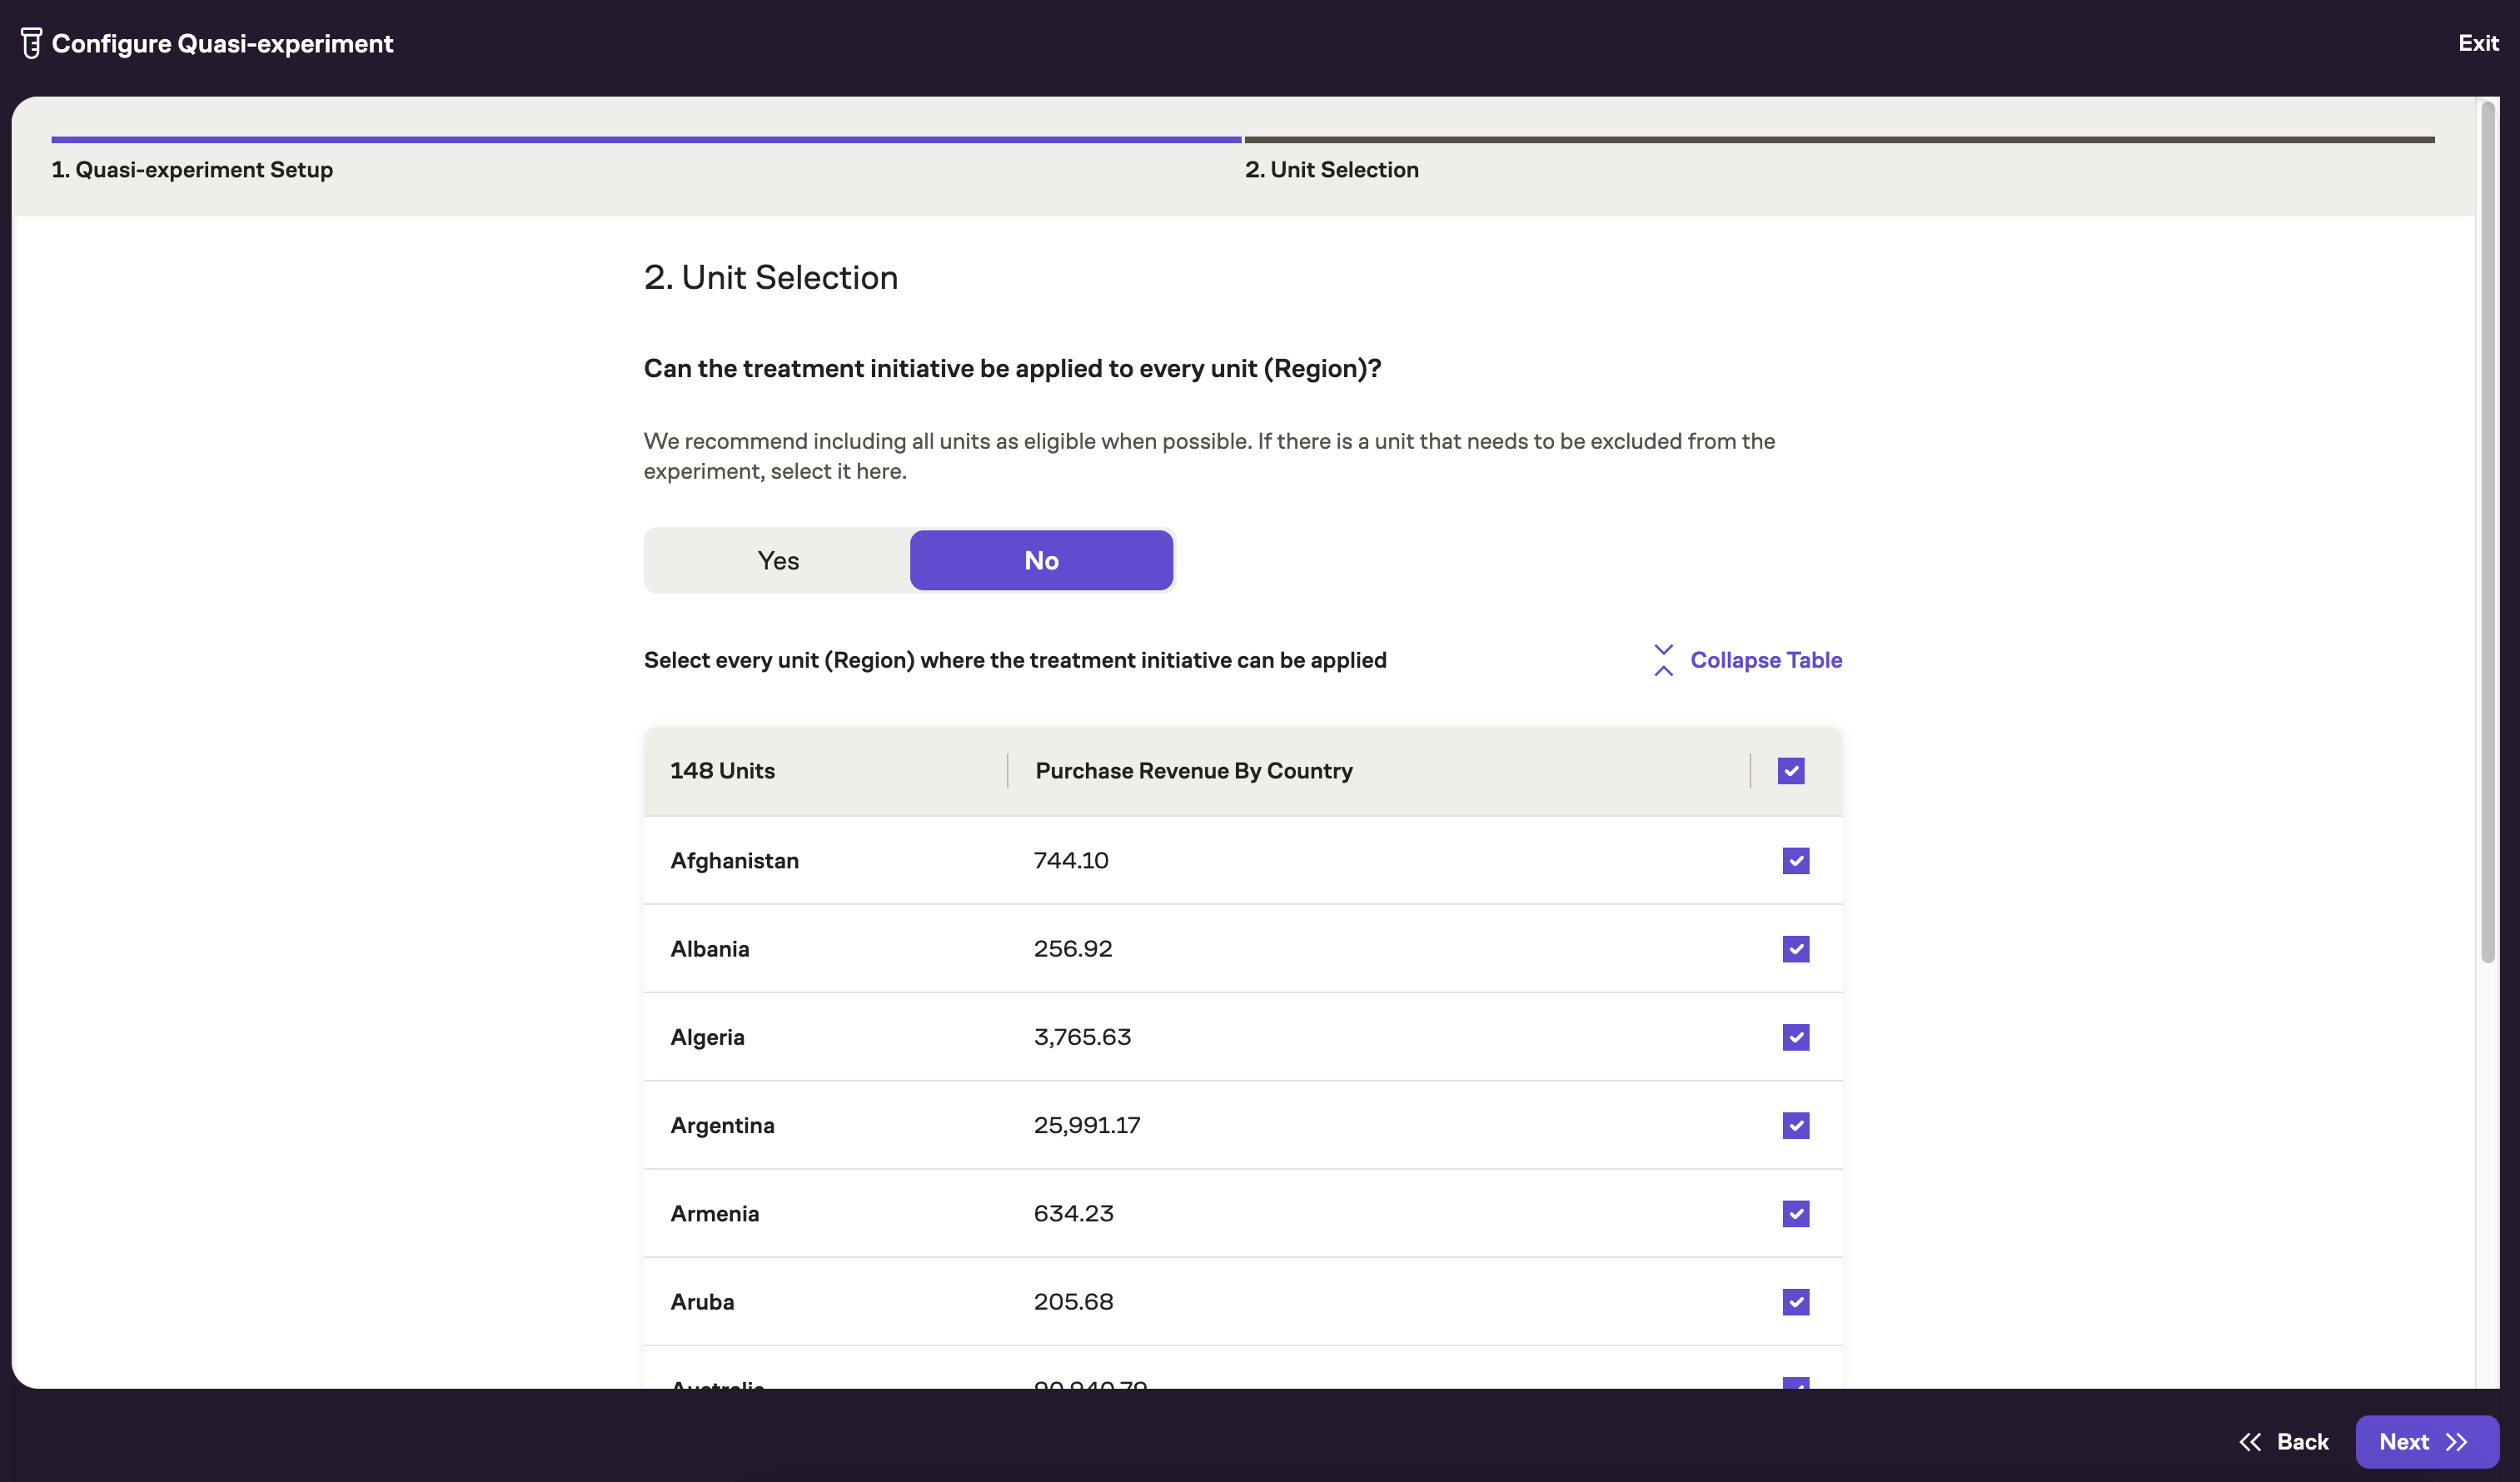Uncheck the Argentina row checkbox
This screenshot has width=2520, height=1482.
pos(1795,1125)
